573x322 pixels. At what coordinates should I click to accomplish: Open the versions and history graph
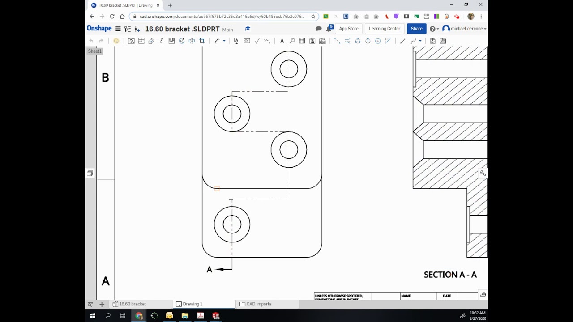click(128, 29)
